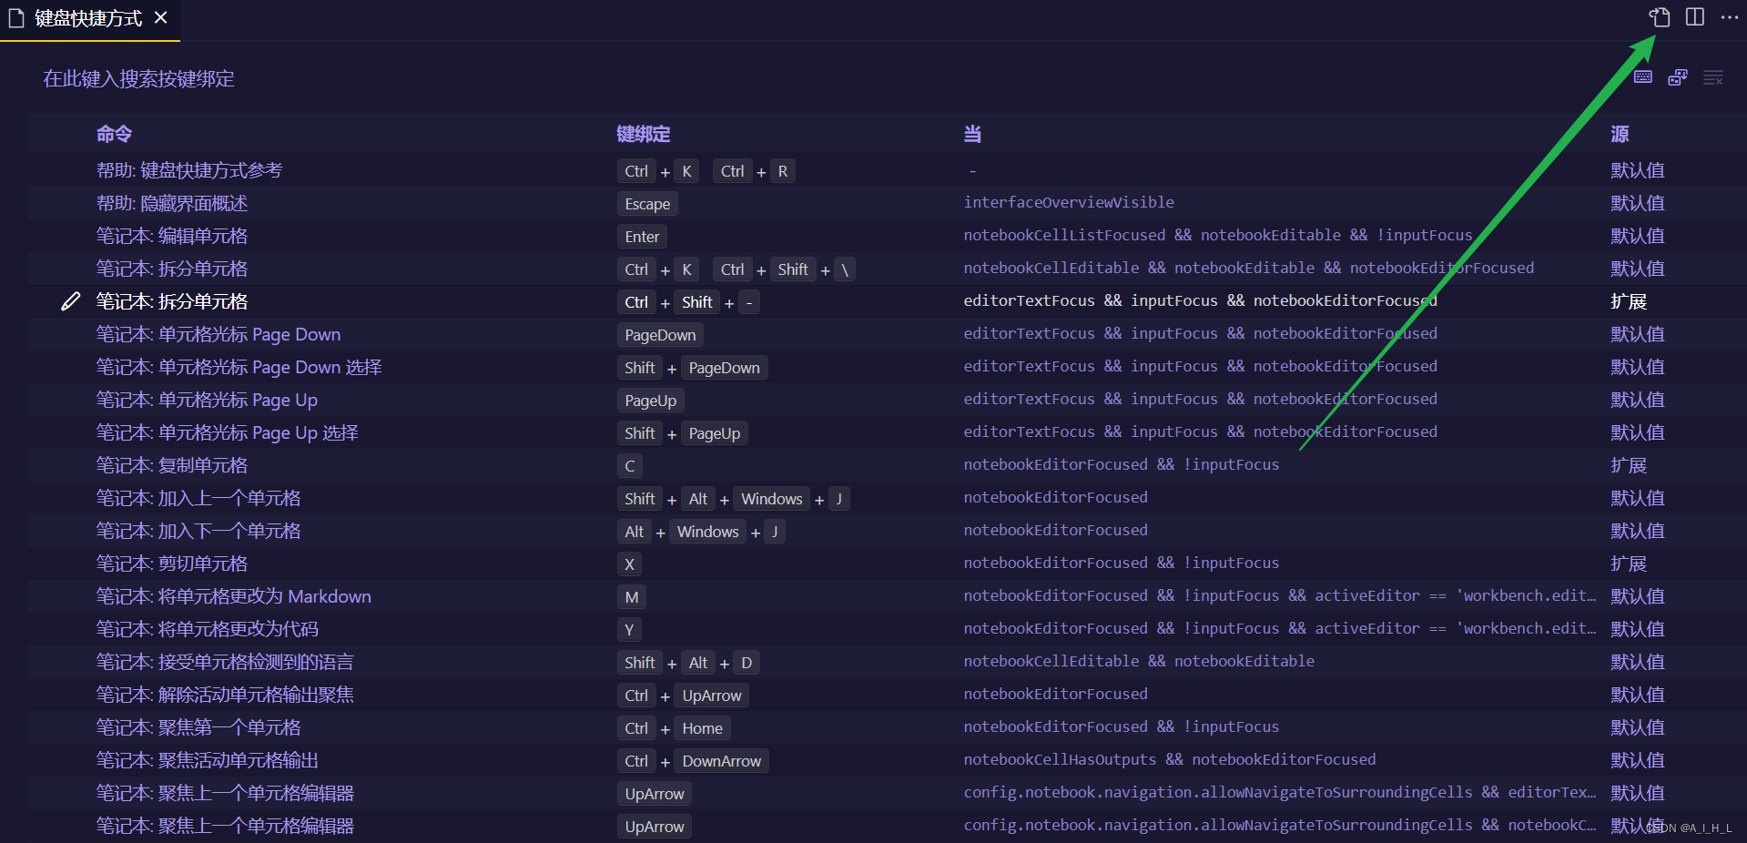Click the Ctrl+UpArrow keybinding cell

click(x=683, y=696)
